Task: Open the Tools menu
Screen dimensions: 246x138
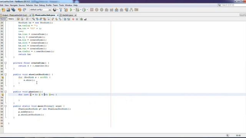Action: pyautogui.click(x=61, y=5)
